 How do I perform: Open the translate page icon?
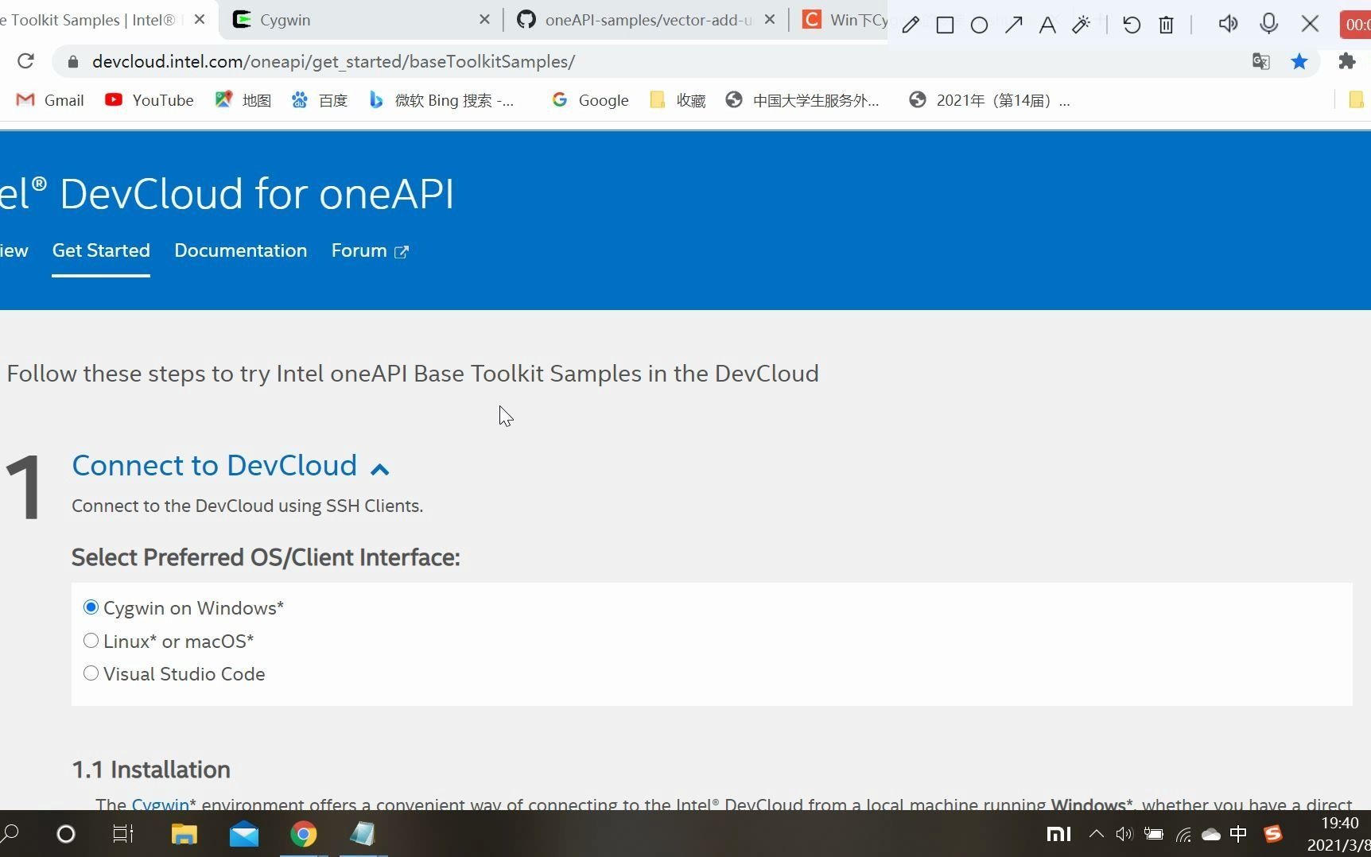click(x=1260, y=61)
